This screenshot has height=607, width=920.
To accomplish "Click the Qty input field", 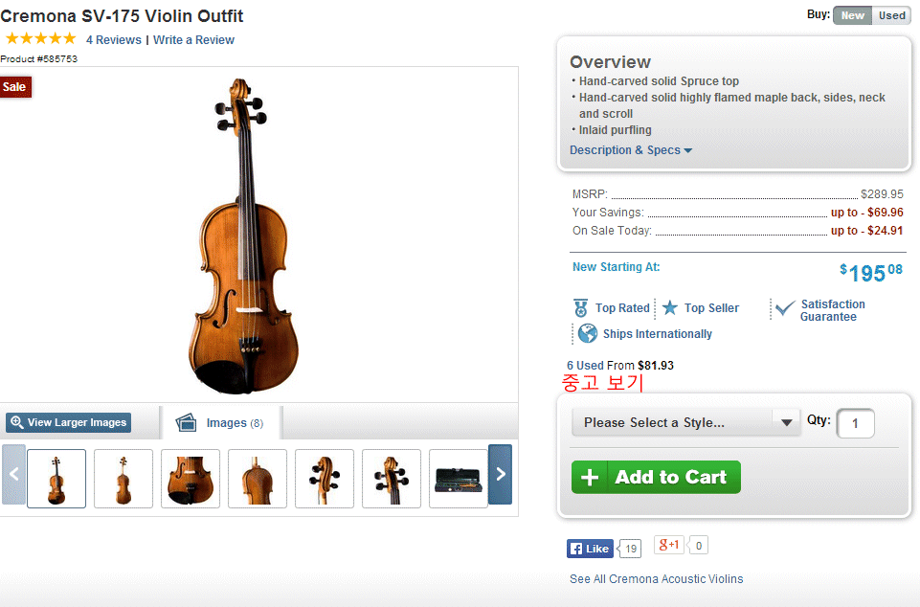I will (x=855, y=423).
